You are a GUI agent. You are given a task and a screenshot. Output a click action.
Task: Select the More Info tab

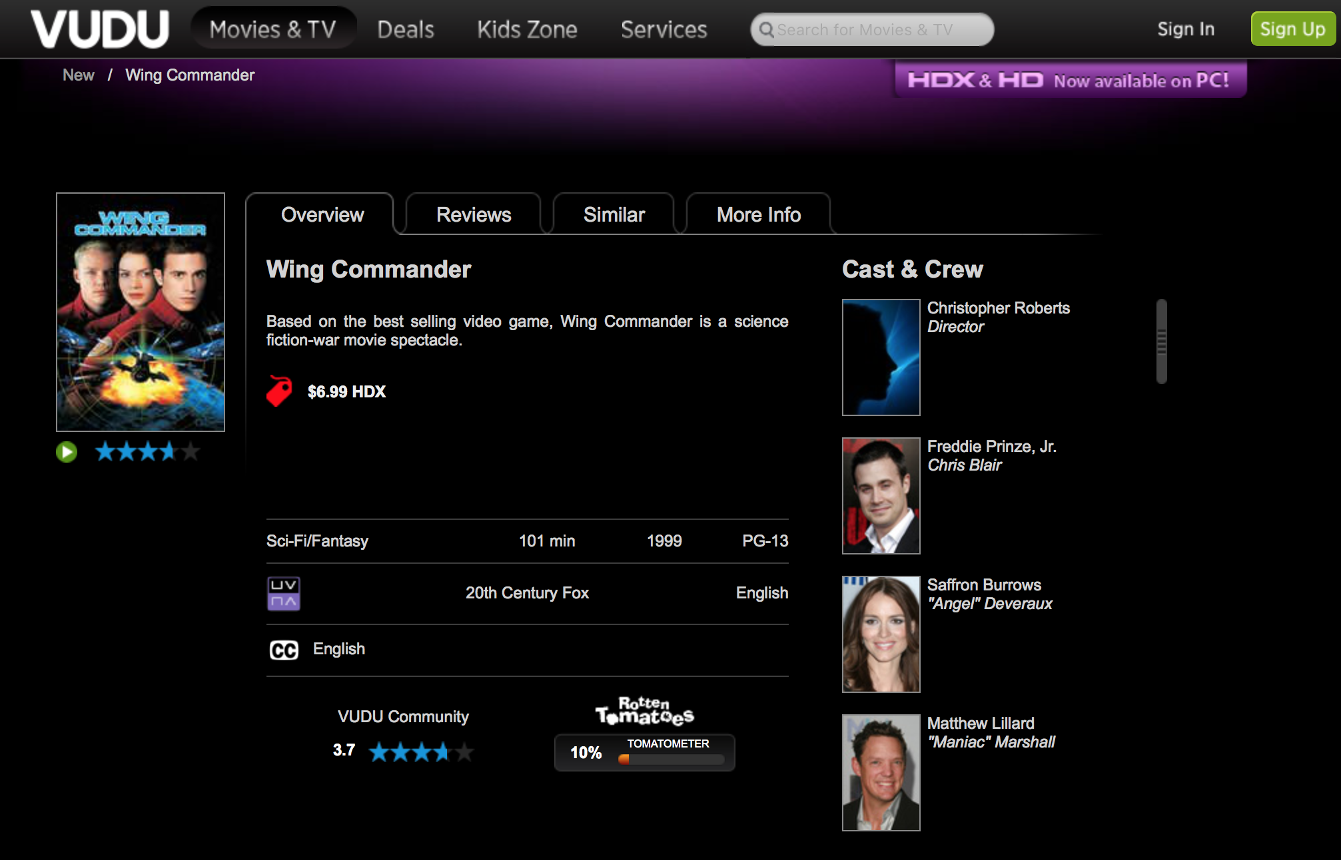759,215
